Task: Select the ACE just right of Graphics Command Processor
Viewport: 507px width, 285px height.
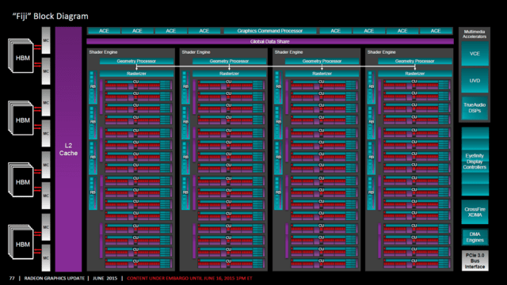Action: 335,31
